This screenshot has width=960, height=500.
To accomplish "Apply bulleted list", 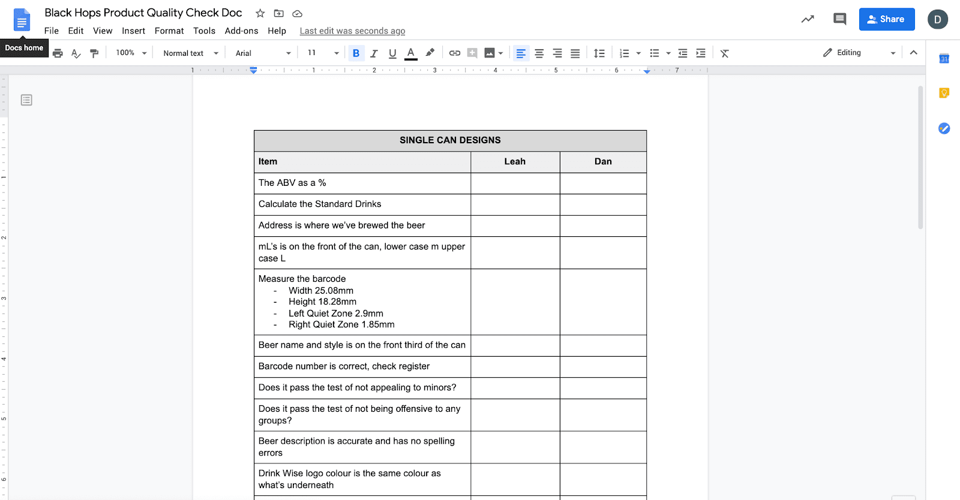I will coord(655,53).
